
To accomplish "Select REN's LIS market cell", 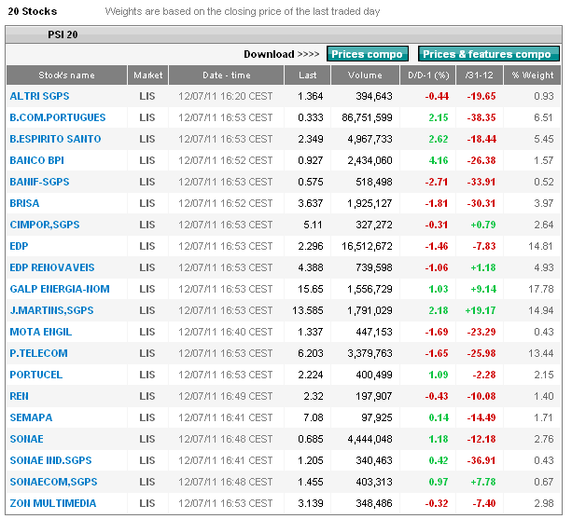I will pos(147,396).
